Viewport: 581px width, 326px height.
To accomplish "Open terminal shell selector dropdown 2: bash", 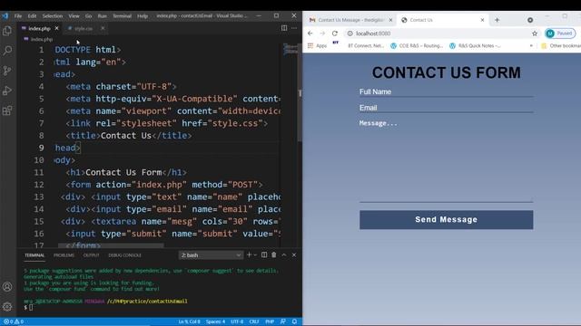I will pos(211,255).
